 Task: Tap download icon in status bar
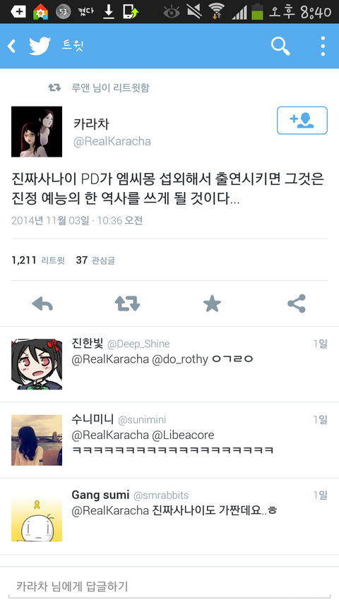coord(109,12)
